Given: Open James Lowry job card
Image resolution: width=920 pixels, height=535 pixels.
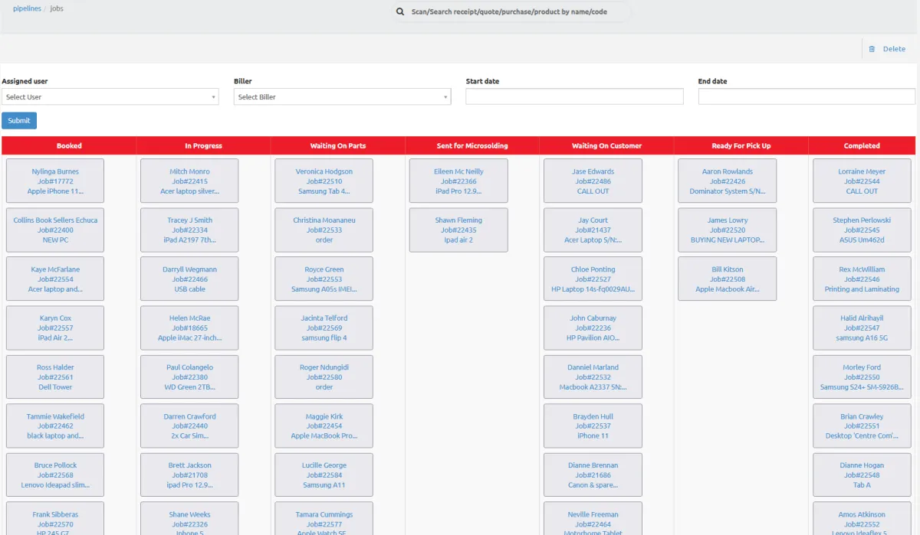Looking at the screenshot, I should pos(728,230).
